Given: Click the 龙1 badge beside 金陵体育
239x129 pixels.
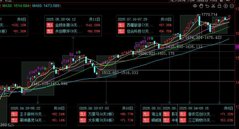Looking at the screenshot, I should pos(50,25).
